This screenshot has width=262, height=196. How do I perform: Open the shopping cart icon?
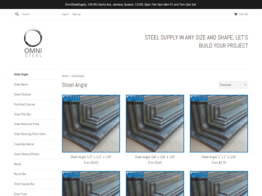[235, 14]
